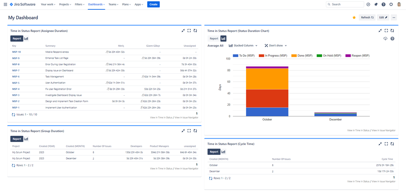The height and width of the screenshot is (193, 406).
Task: Open the help question mark icon
Action: coord(384,4)
